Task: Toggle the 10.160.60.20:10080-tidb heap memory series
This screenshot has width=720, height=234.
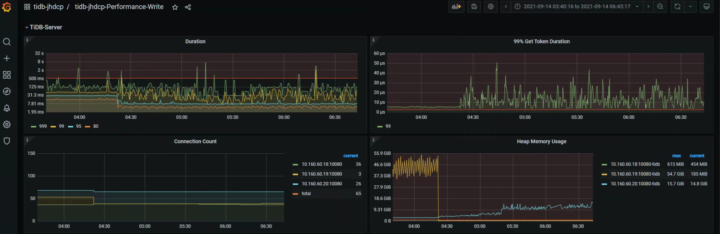Action: 635,184
